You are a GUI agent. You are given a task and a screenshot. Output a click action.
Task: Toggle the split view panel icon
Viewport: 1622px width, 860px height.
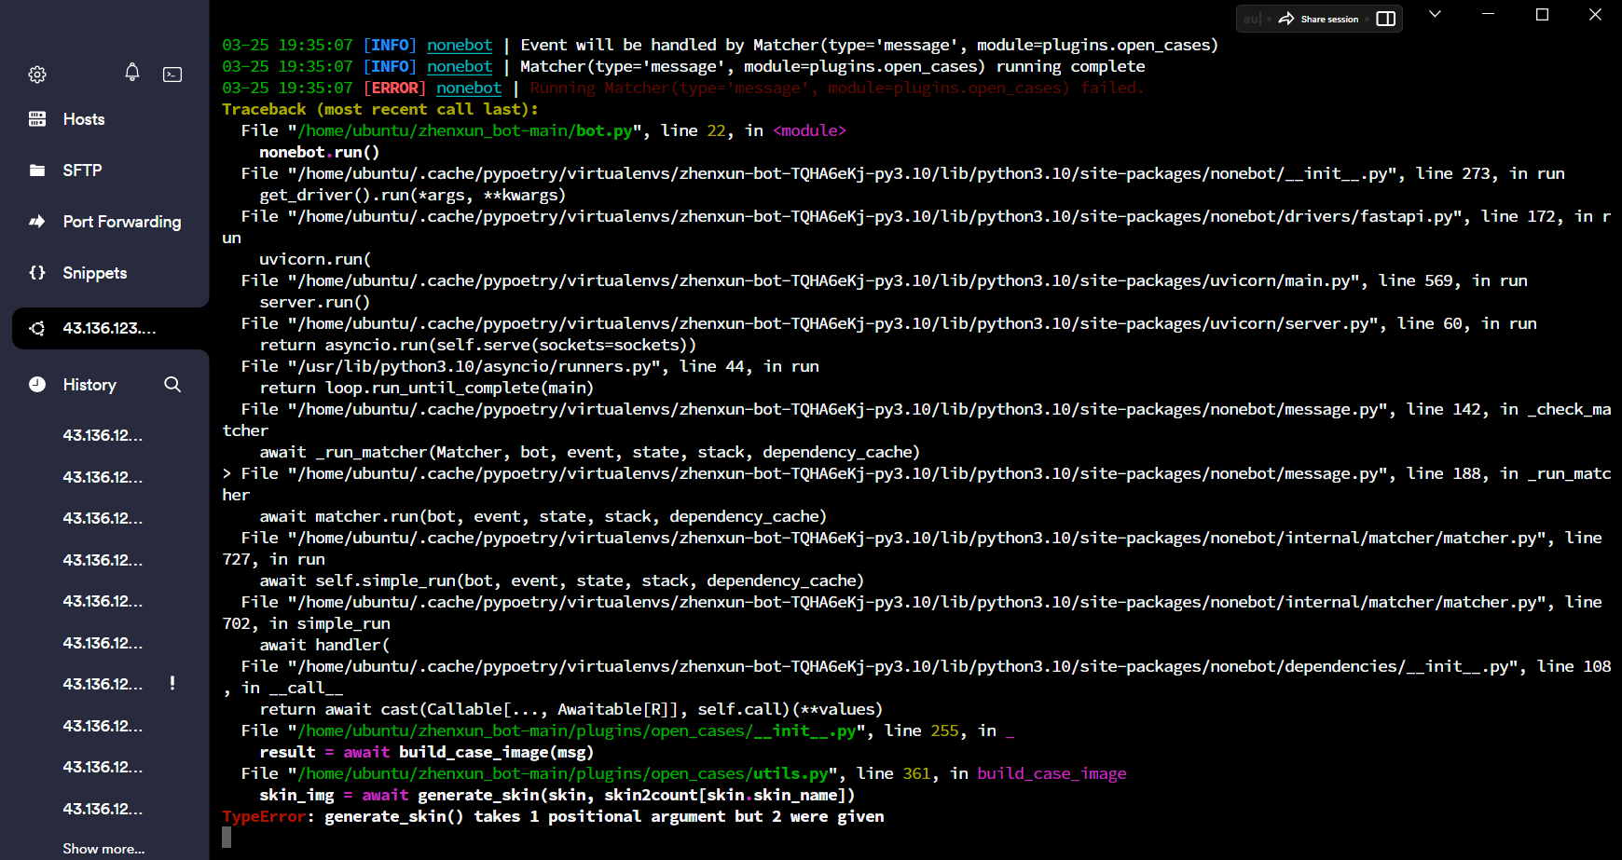[x=1386, y=19]
